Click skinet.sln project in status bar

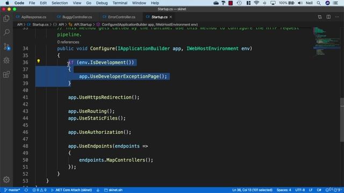point(113,190)
